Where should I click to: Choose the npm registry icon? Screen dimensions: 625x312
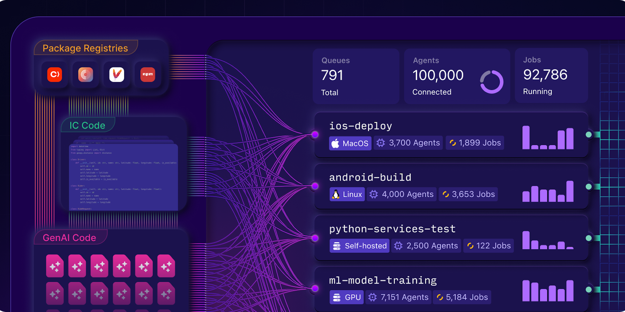coord(148,74)
